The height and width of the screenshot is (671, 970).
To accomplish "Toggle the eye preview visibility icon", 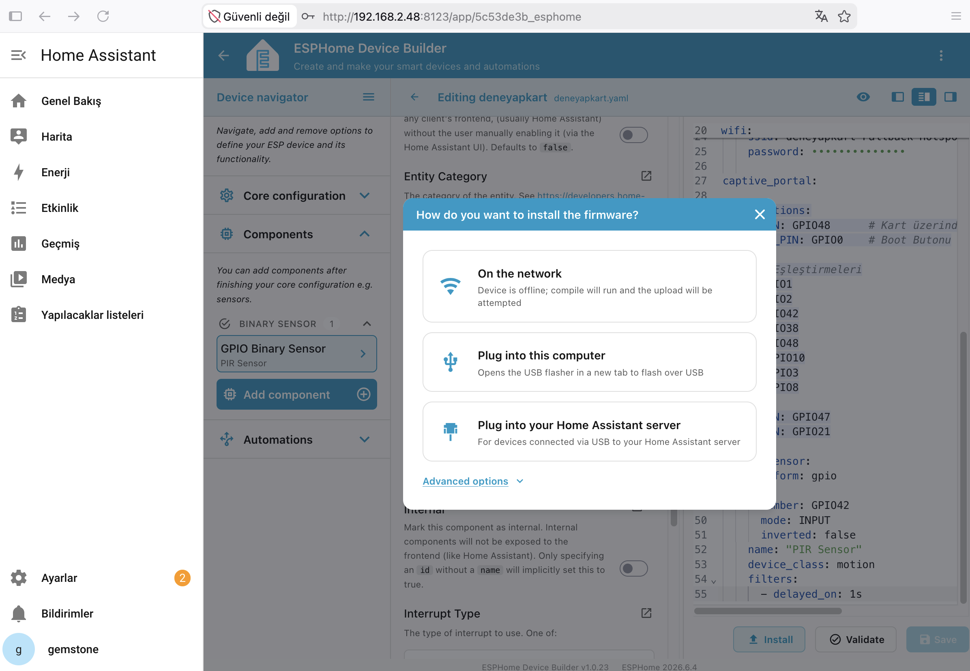I will (863, 97).
